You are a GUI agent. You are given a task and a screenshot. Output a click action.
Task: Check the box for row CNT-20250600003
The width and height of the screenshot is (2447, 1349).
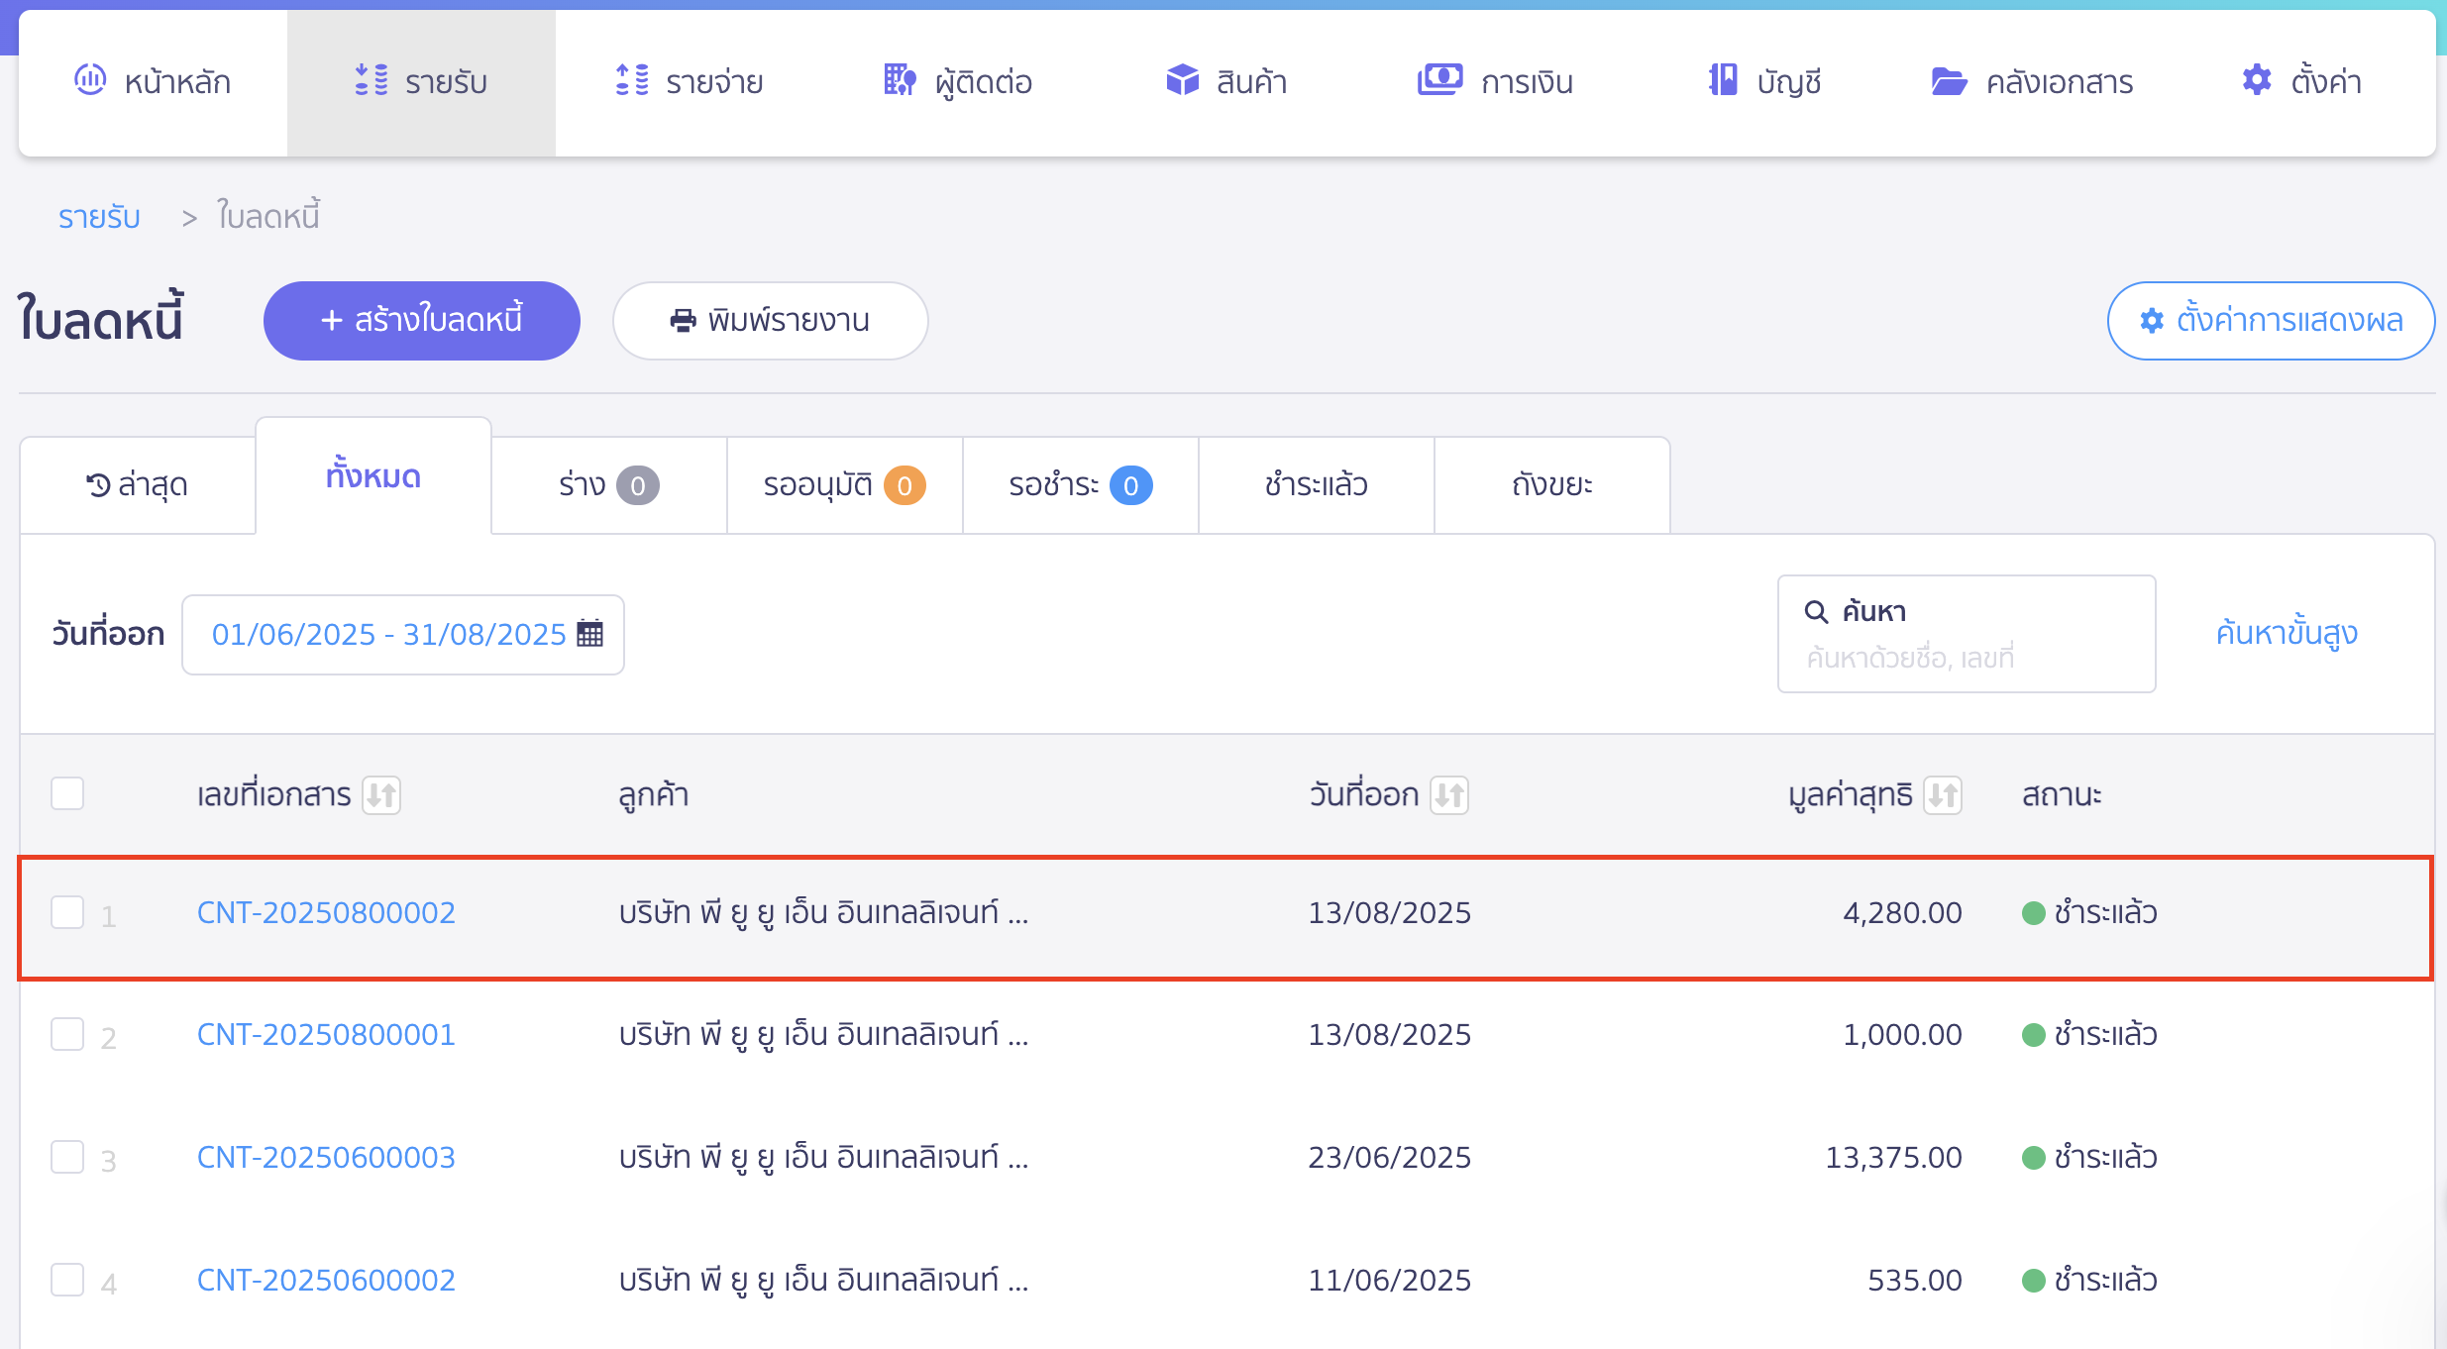[x=67, y=1157]
